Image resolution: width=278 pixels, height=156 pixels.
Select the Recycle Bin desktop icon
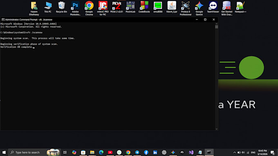pyautogui.click(x=61, y=7)
